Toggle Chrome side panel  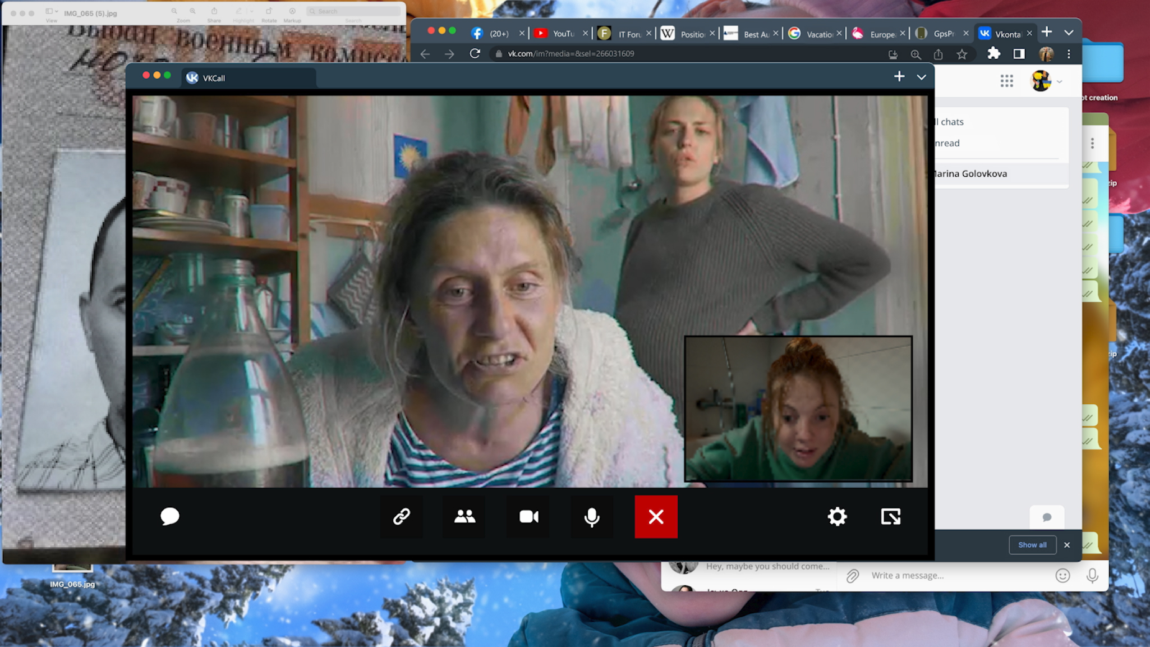1019,54
